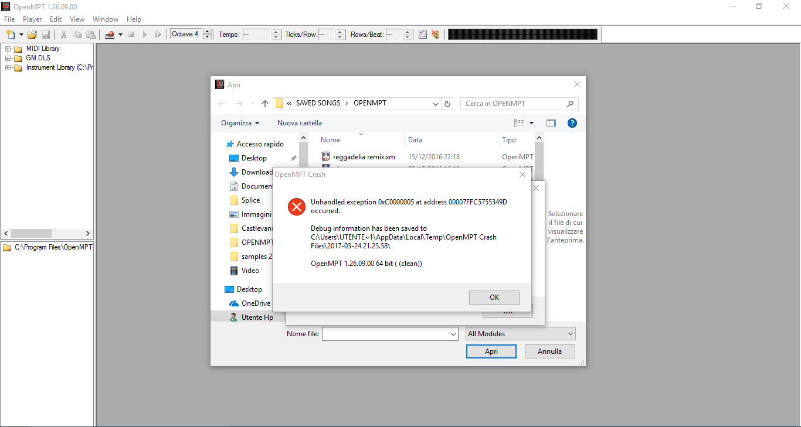Click OK in the OpenMPT Crash dialog

(x=494, y=298)
